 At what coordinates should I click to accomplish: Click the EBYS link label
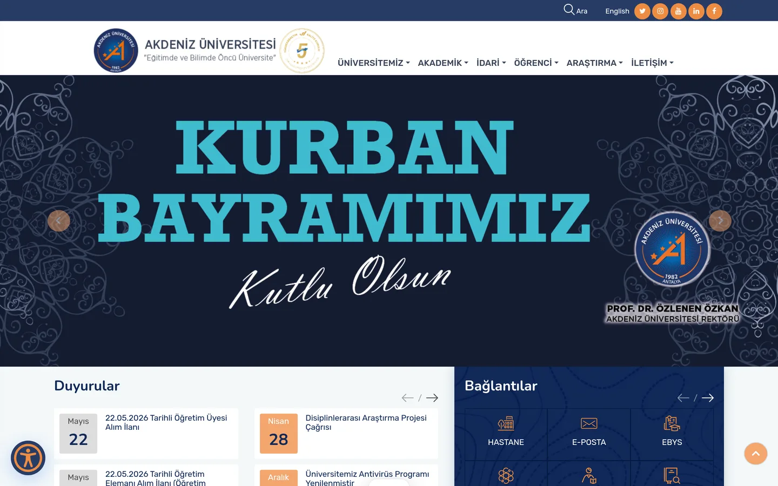click(672, 442)
